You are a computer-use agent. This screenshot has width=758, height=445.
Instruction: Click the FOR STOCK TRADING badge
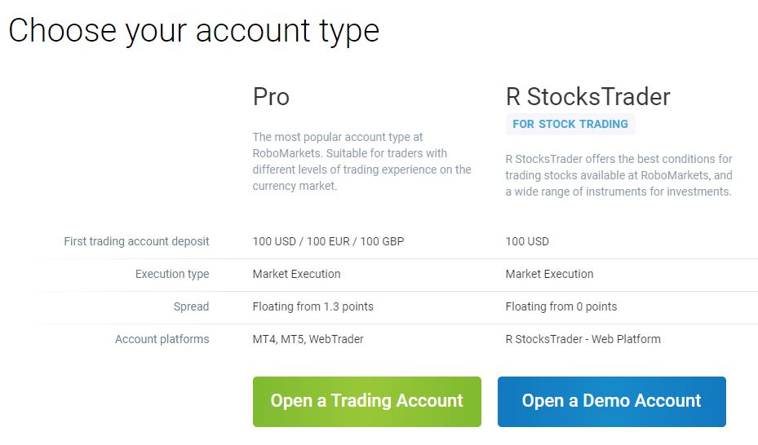click(x=570, y=124)
